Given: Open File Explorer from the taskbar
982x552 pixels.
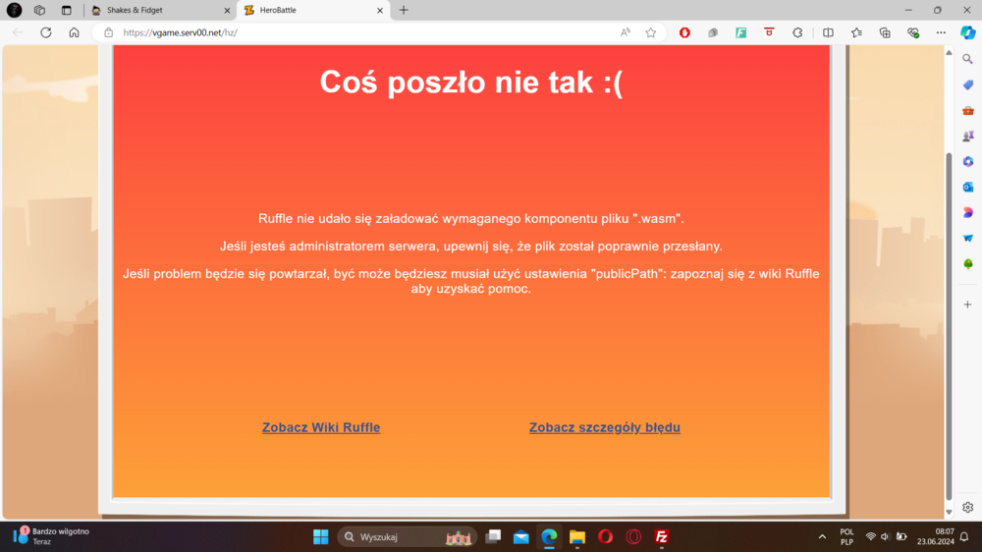Looking at the screenshot, I should [x=576, y=537].
